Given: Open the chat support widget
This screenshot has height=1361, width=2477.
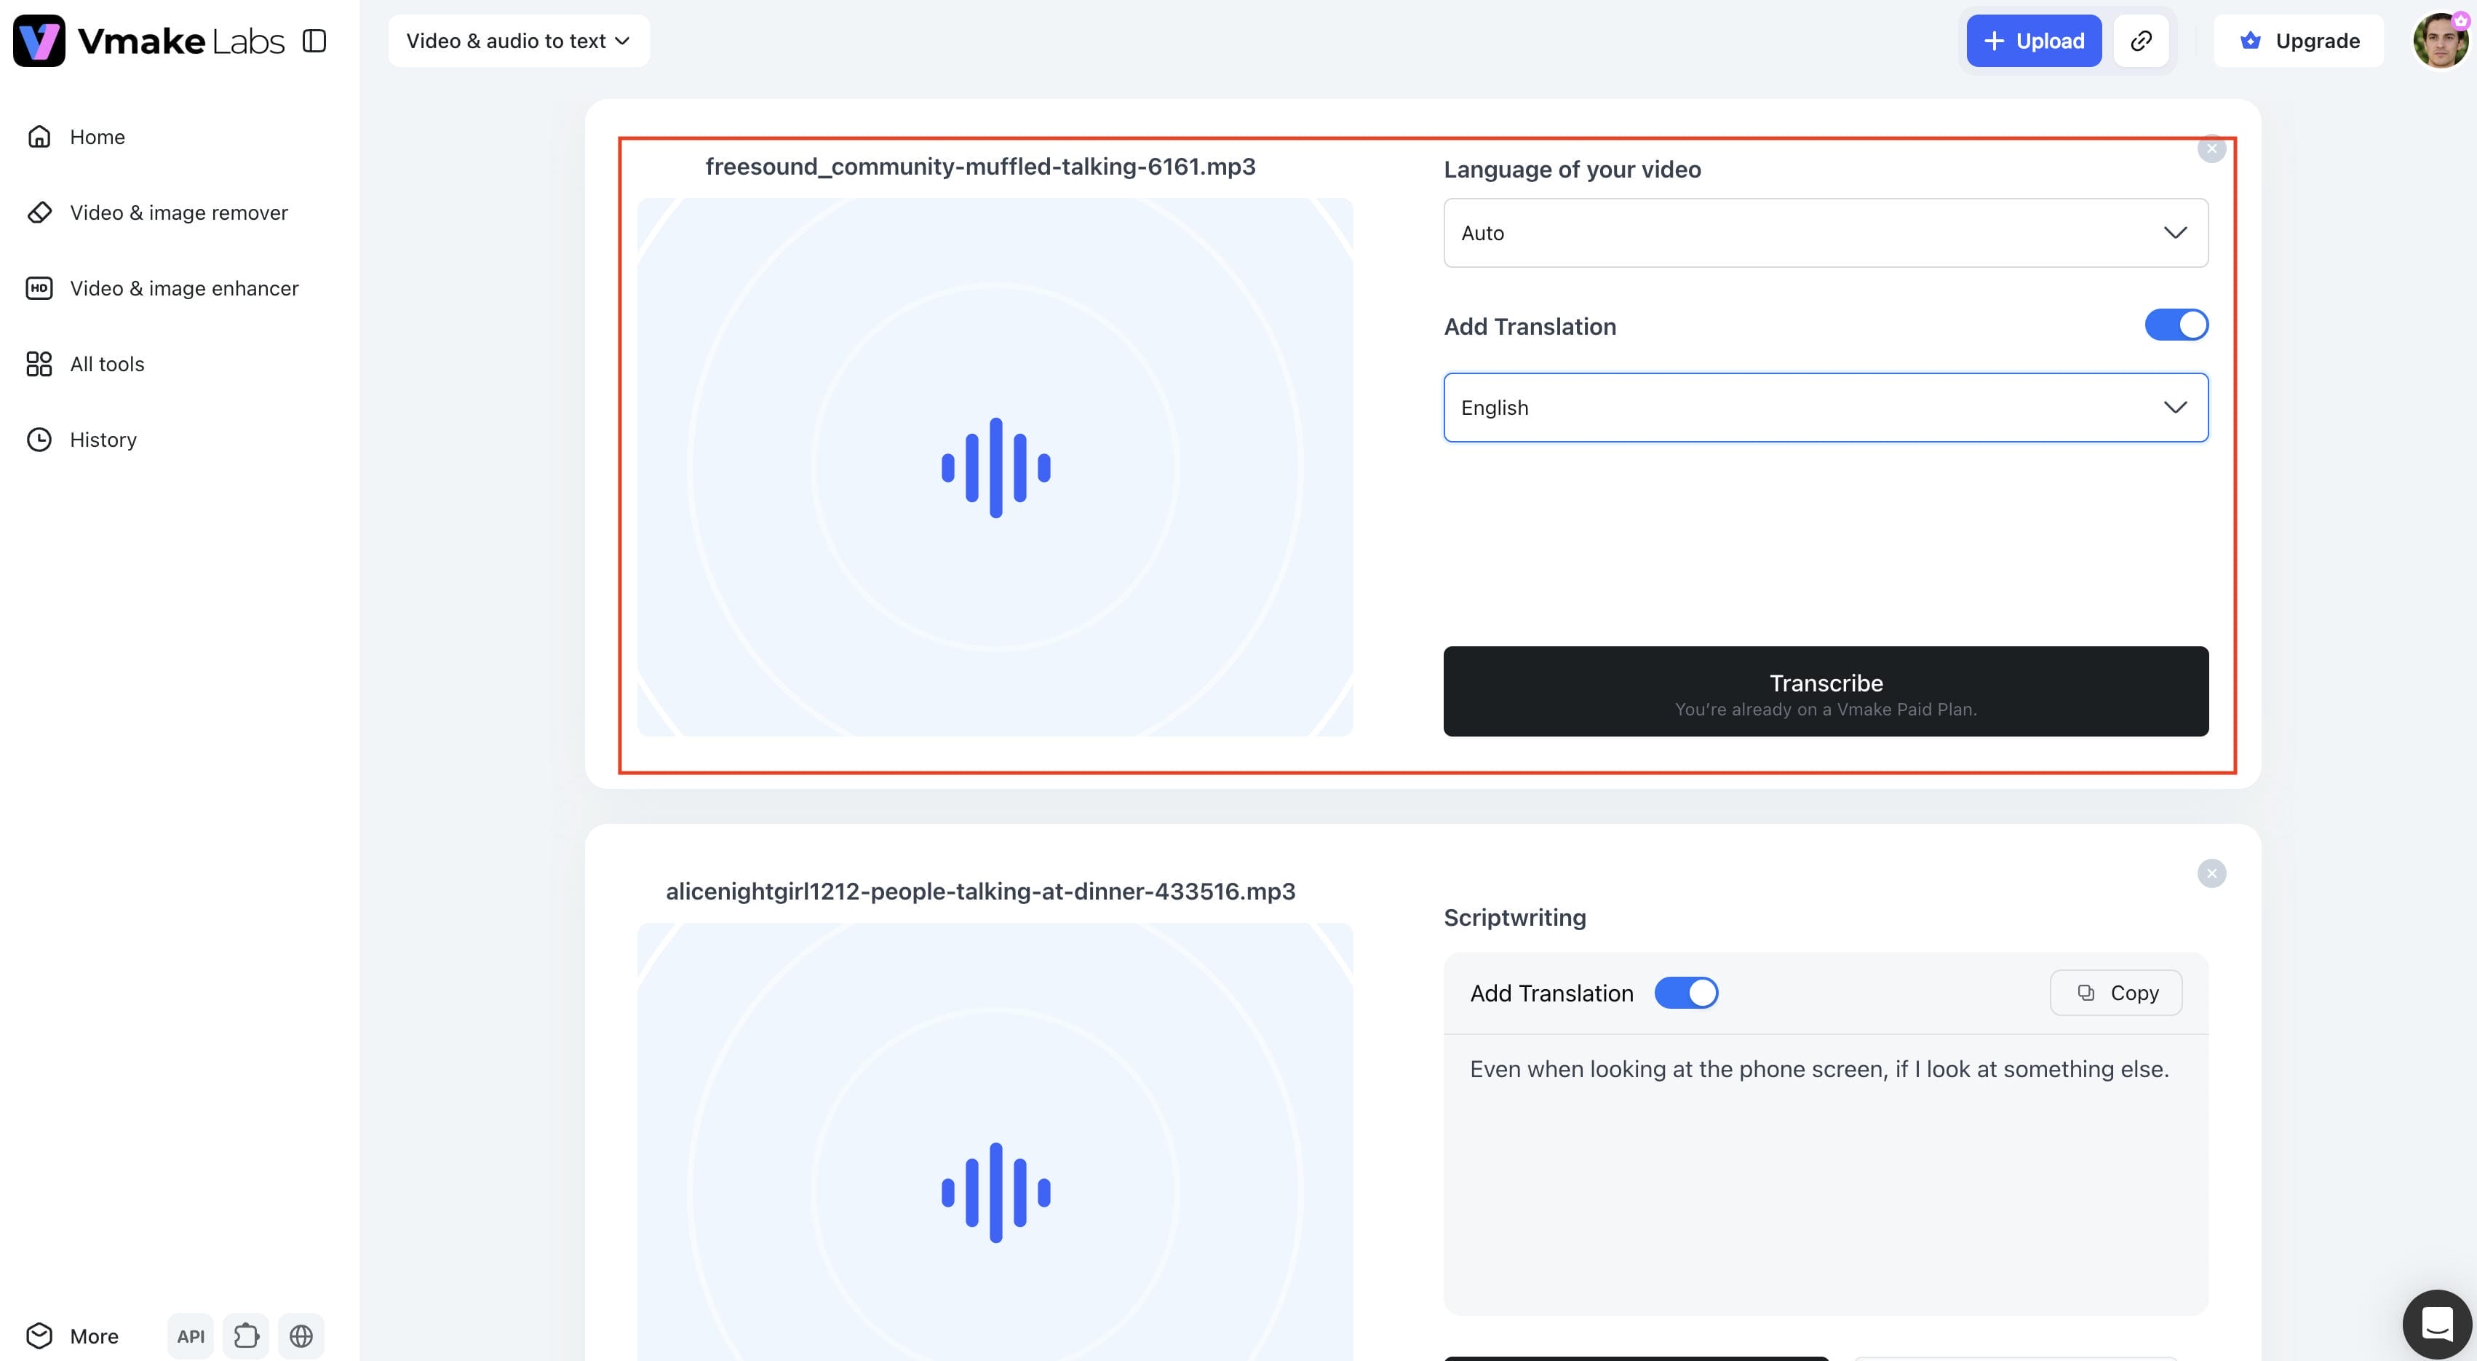Looking at the screenshot, I should [2438, 1325].
